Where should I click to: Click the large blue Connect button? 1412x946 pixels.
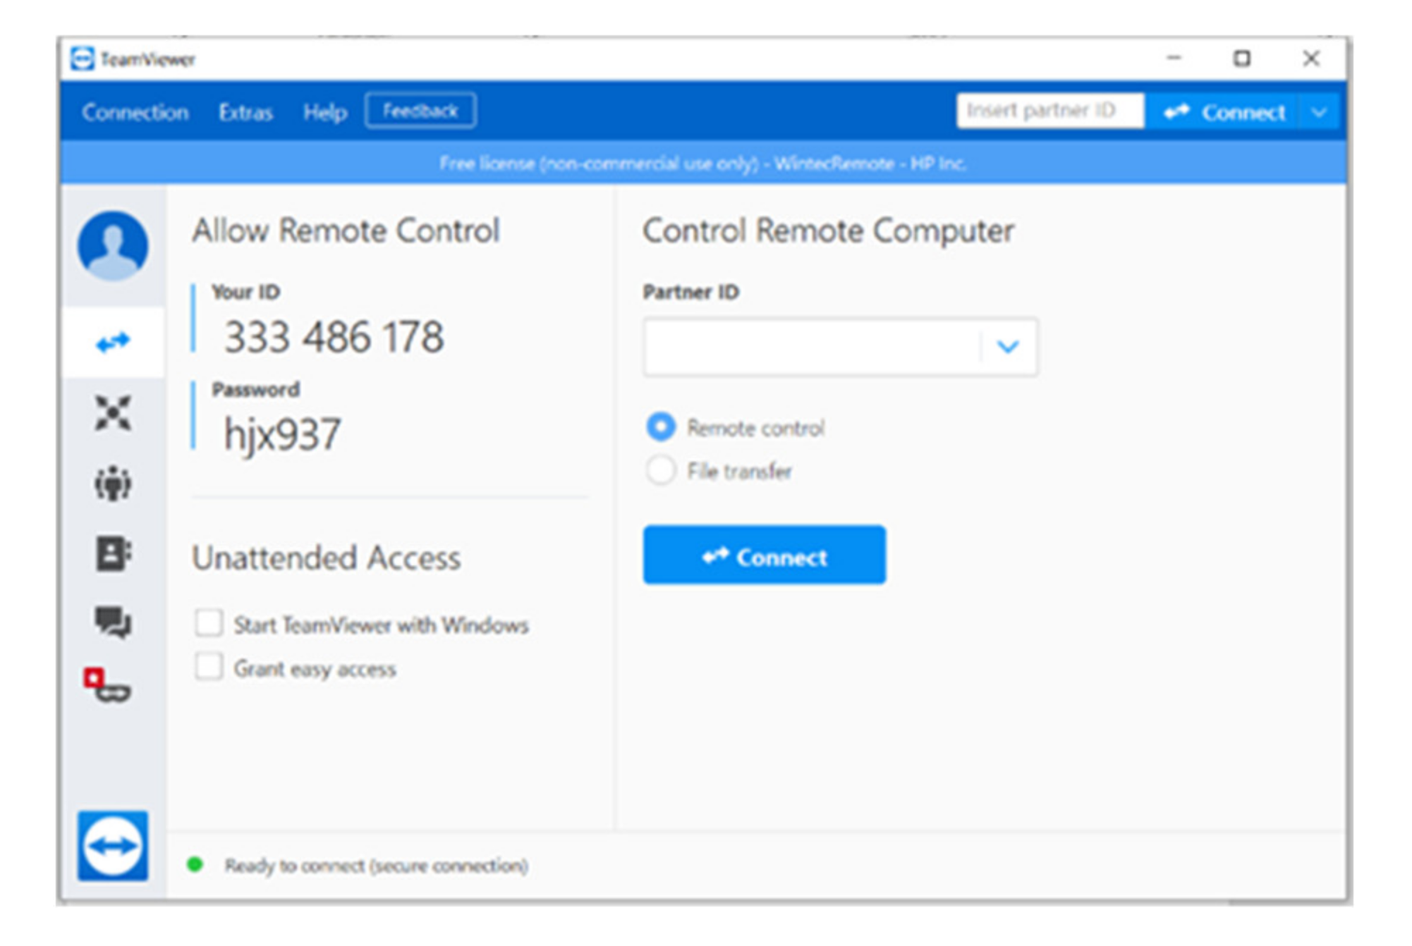coord(764,555)
